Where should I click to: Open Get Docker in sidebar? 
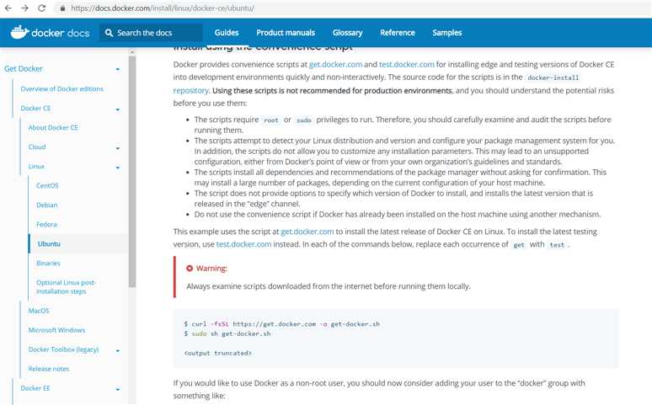click(x=24, y=68)
